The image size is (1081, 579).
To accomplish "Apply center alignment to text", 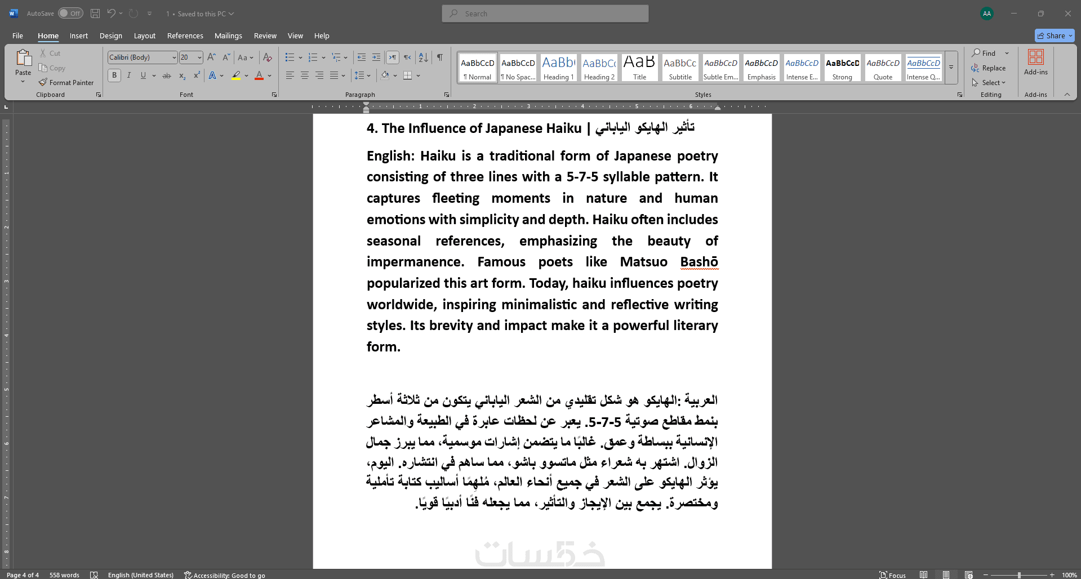I will click(305, 75).
